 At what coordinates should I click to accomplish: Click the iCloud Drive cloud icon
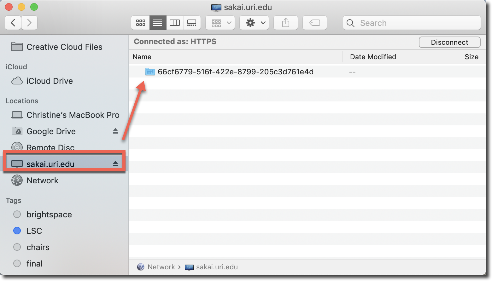click(x=17, y=81)
